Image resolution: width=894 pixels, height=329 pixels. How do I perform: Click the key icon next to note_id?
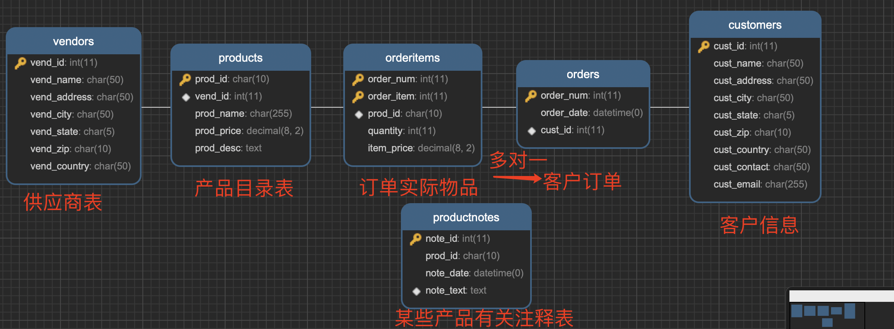[x=415, y=239]
